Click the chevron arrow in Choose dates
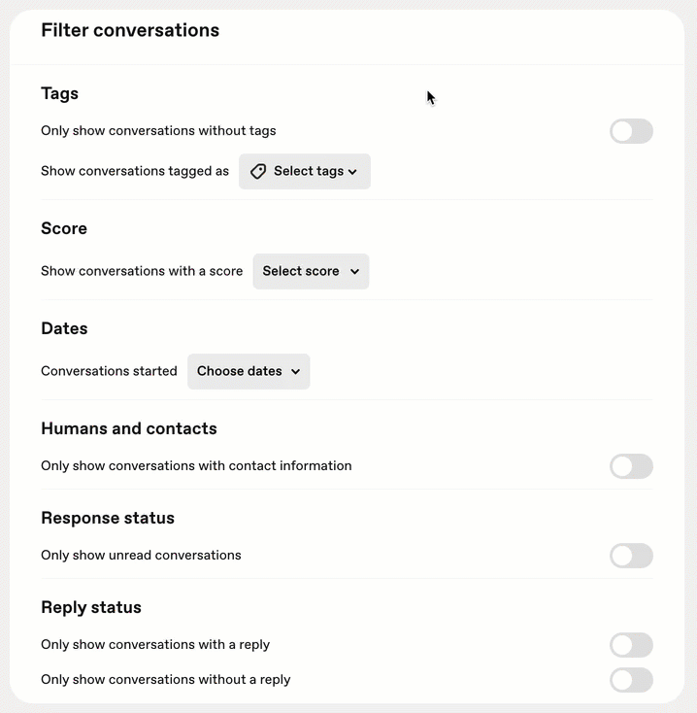 pos(296,371)
